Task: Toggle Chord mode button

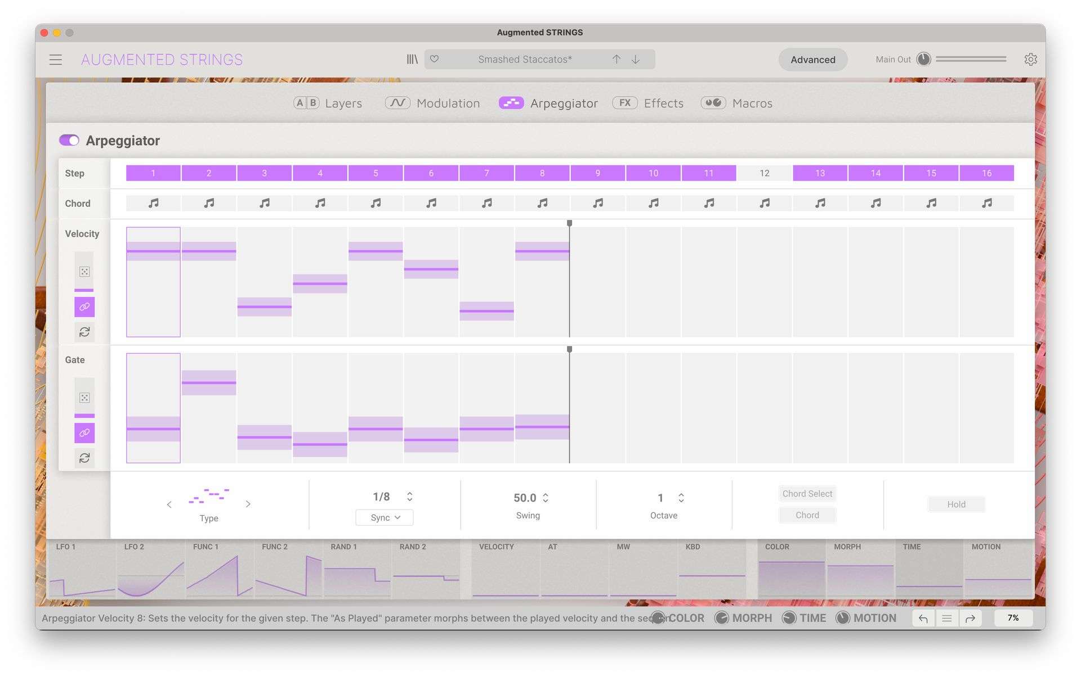Action: coord(807,515)
